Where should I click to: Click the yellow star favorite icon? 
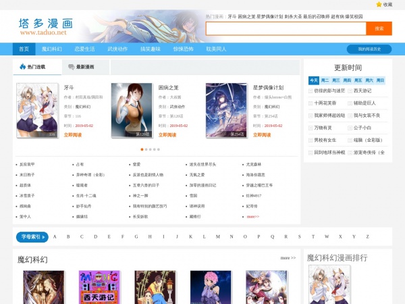[x=379, y=5]
